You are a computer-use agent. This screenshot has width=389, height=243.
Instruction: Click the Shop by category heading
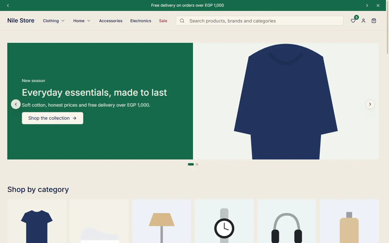click(38, 189)
